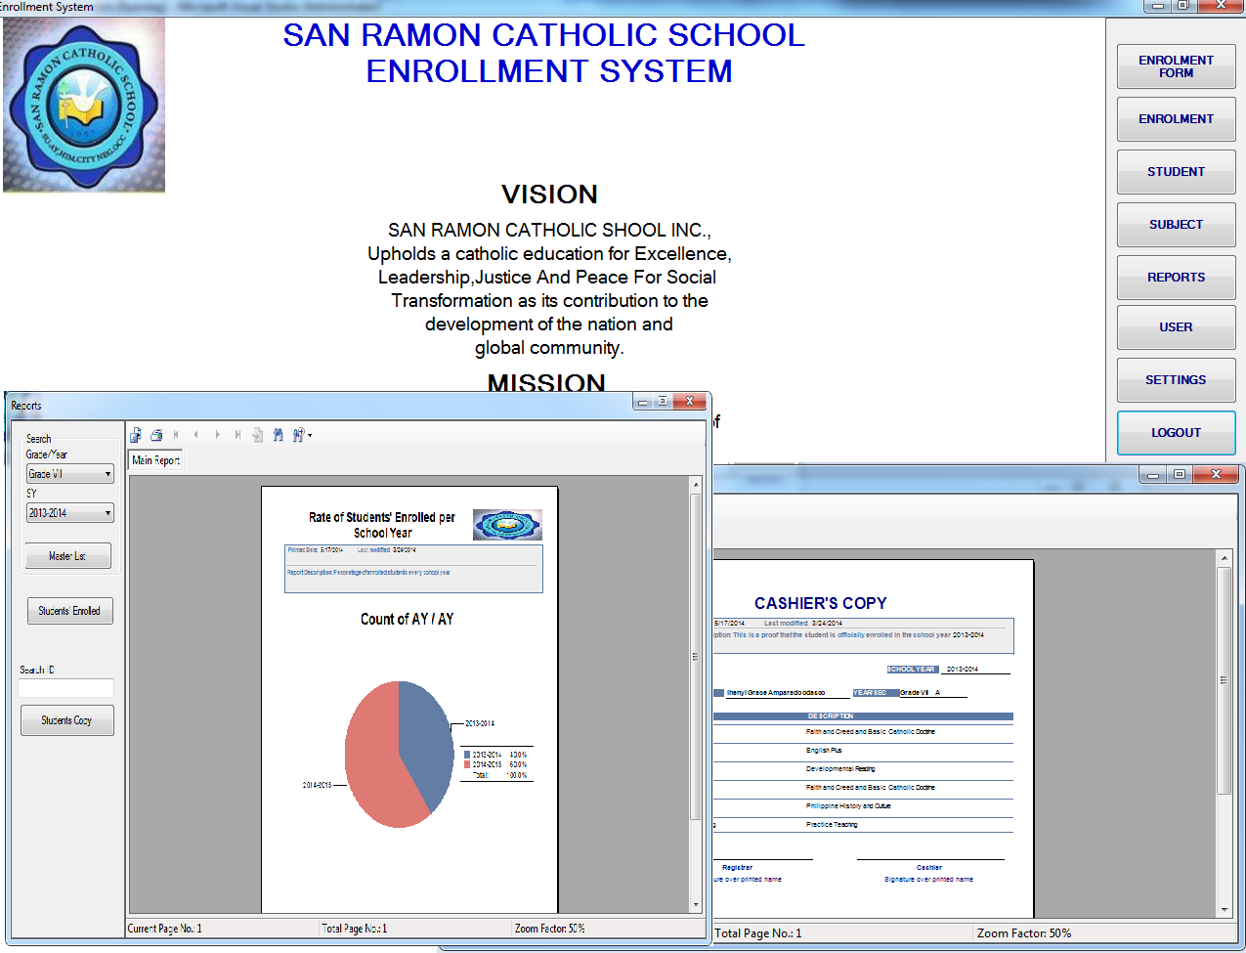Go to previous page in report viewer
The width and height of the screenshot is (1246, 953).
[x=196, y=435]
